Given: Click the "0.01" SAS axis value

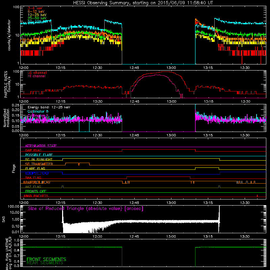Looking at the screenshot, I should tap(16, 232).
